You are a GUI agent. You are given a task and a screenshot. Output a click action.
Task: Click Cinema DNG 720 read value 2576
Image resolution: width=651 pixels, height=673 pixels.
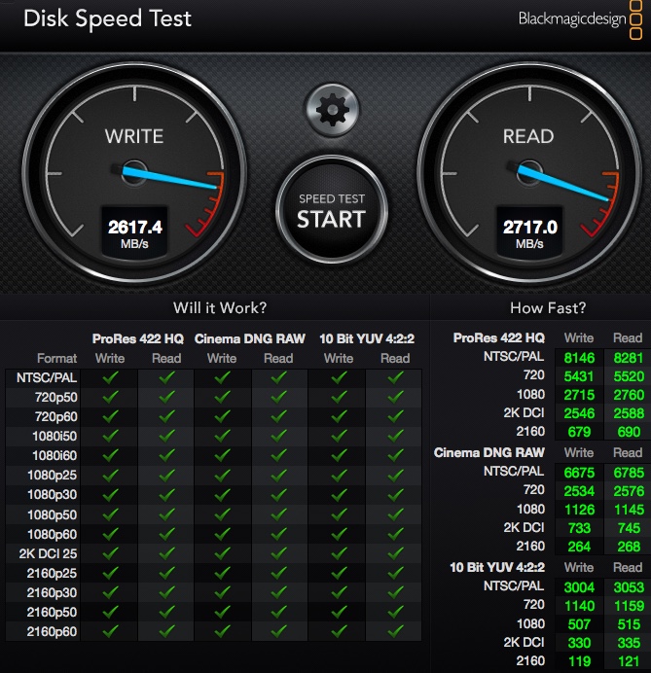(629, 491)
